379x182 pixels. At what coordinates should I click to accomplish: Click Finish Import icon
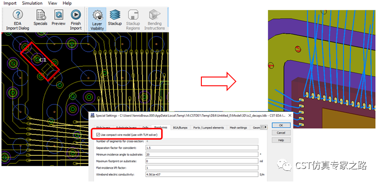coord(76,20)
